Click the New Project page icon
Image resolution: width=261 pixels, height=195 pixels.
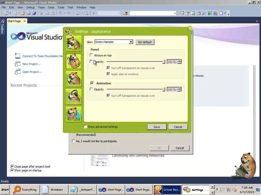click(x=18, y=64)
